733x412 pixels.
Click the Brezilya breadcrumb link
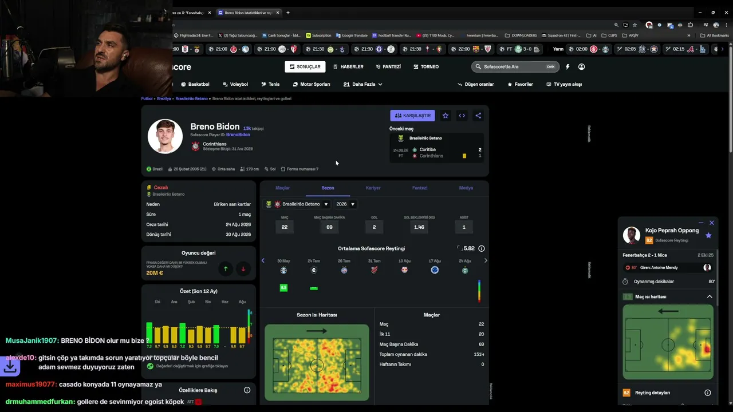164,98
